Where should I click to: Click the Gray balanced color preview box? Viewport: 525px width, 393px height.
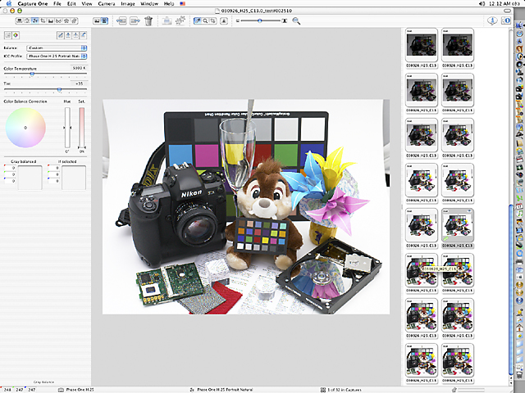30,178
